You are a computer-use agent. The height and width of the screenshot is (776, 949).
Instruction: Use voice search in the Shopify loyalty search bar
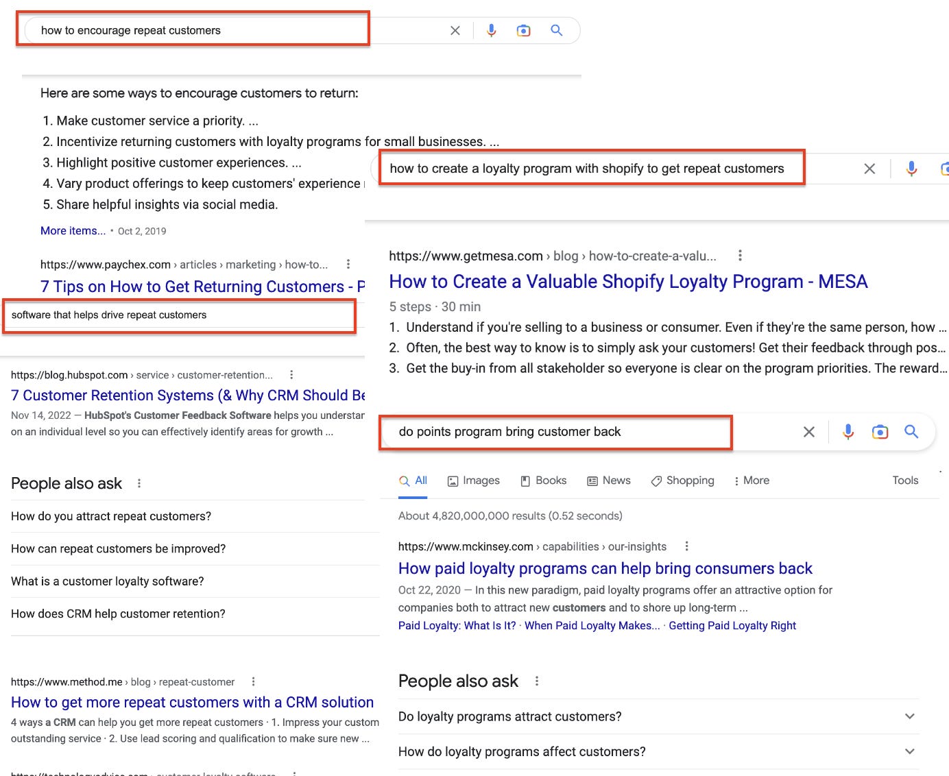(911, 169)
